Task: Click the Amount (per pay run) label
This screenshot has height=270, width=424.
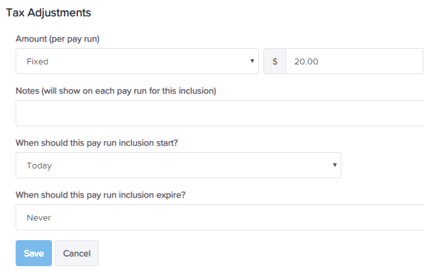Action: (x=58, y=39)
